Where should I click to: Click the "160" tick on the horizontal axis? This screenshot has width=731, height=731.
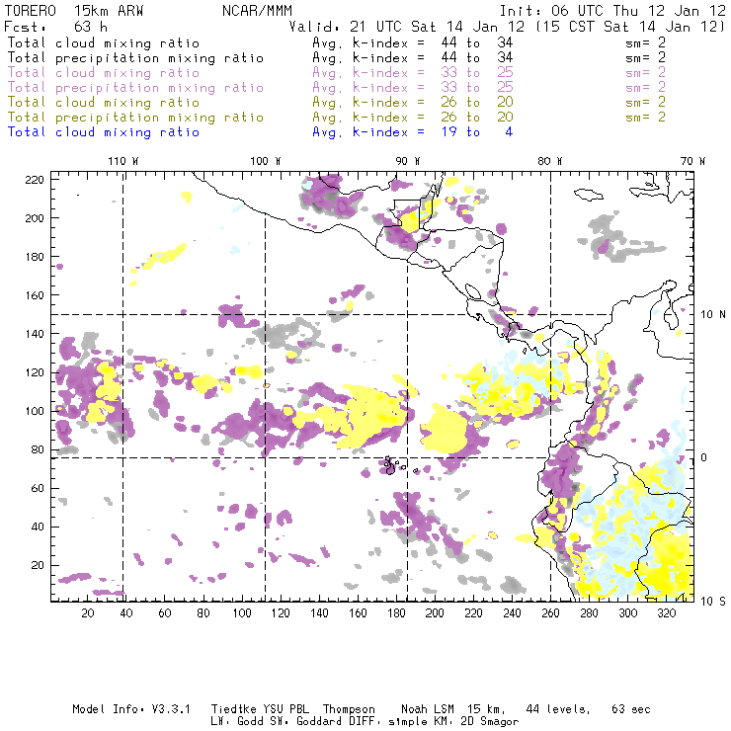[x=358, y=613]
